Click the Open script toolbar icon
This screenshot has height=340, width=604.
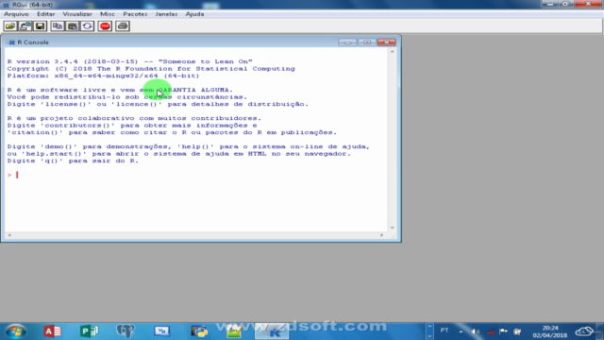10,26
